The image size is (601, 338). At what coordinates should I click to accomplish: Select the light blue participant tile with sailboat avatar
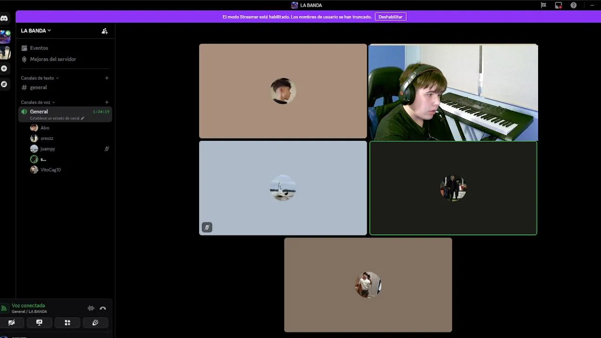283,188
